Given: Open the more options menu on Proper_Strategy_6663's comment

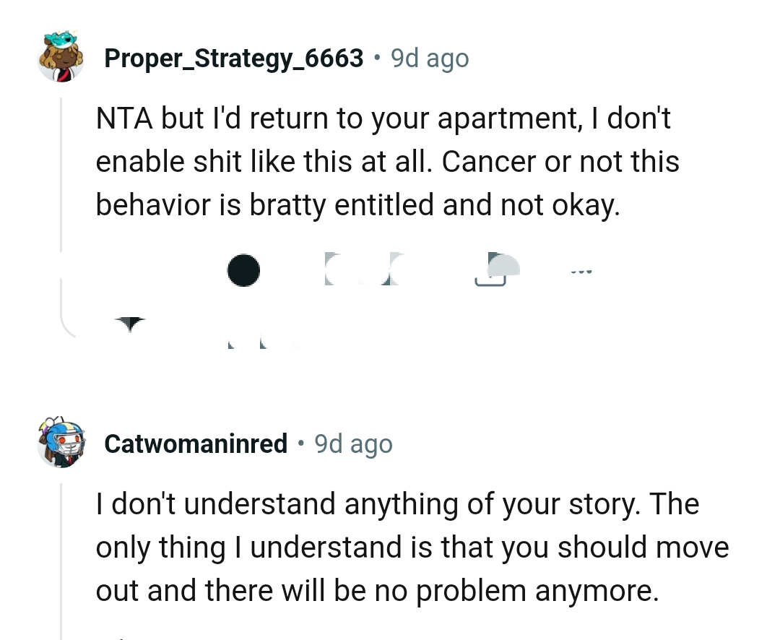Looking at the screenshot, I should (581, 271).
